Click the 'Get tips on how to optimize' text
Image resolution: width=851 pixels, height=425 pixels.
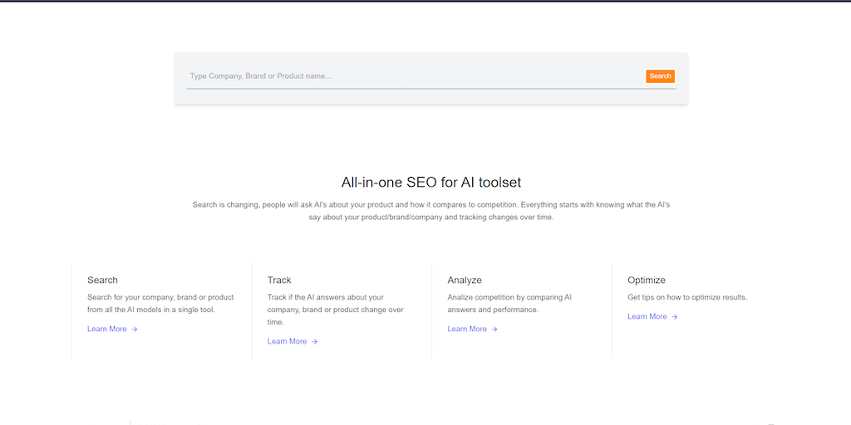pos(687,297)
